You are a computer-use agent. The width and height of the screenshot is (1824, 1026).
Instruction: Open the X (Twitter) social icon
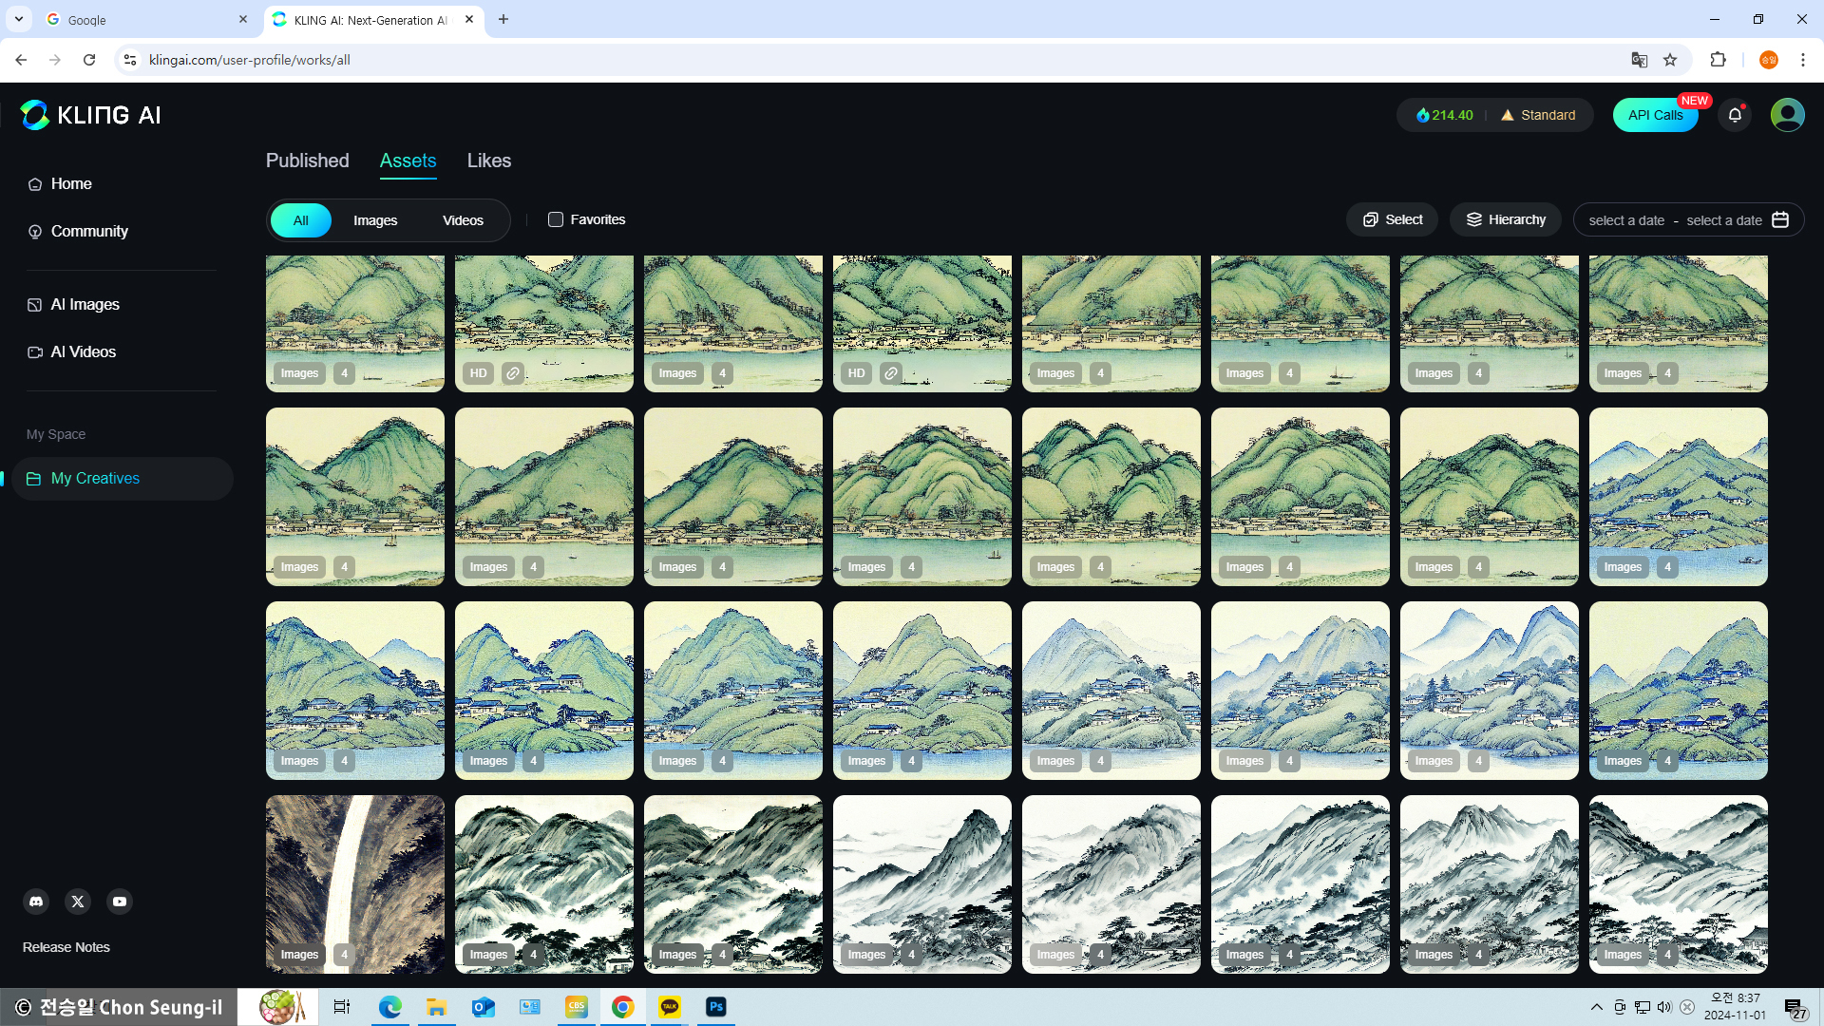coord(78,902)
